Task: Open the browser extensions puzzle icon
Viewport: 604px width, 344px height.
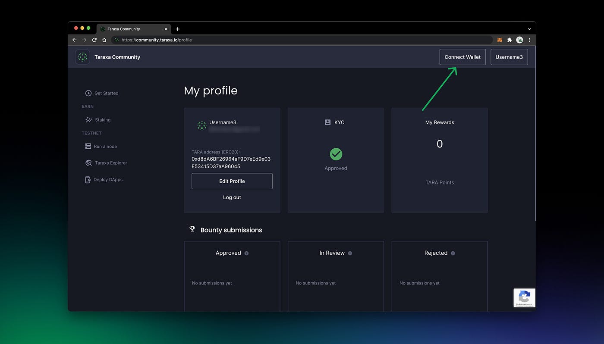Action: pos(510,40)
